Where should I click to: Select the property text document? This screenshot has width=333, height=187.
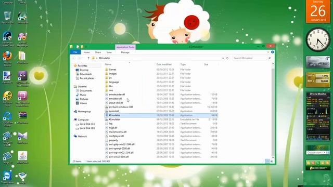[x=161, y=140]
